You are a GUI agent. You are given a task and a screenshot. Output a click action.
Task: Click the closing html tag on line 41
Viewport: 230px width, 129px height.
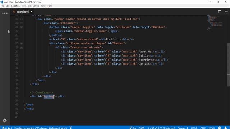29,109
